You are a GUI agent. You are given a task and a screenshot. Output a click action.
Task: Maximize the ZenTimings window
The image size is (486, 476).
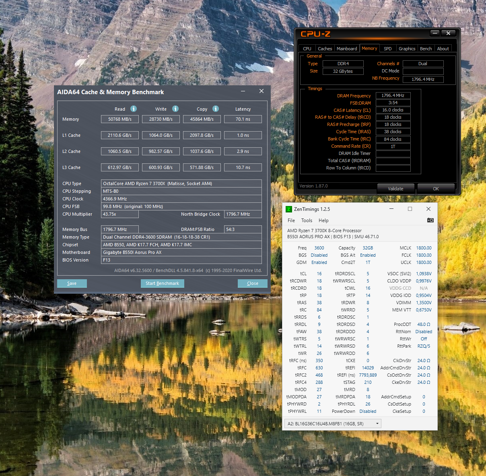(x=410, y=209)
